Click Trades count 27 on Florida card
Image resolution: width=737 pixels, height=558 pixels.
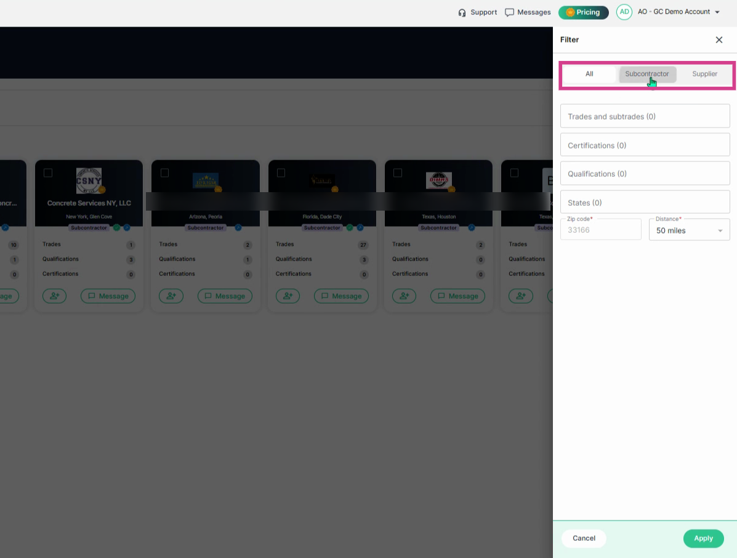click(363, 245)
